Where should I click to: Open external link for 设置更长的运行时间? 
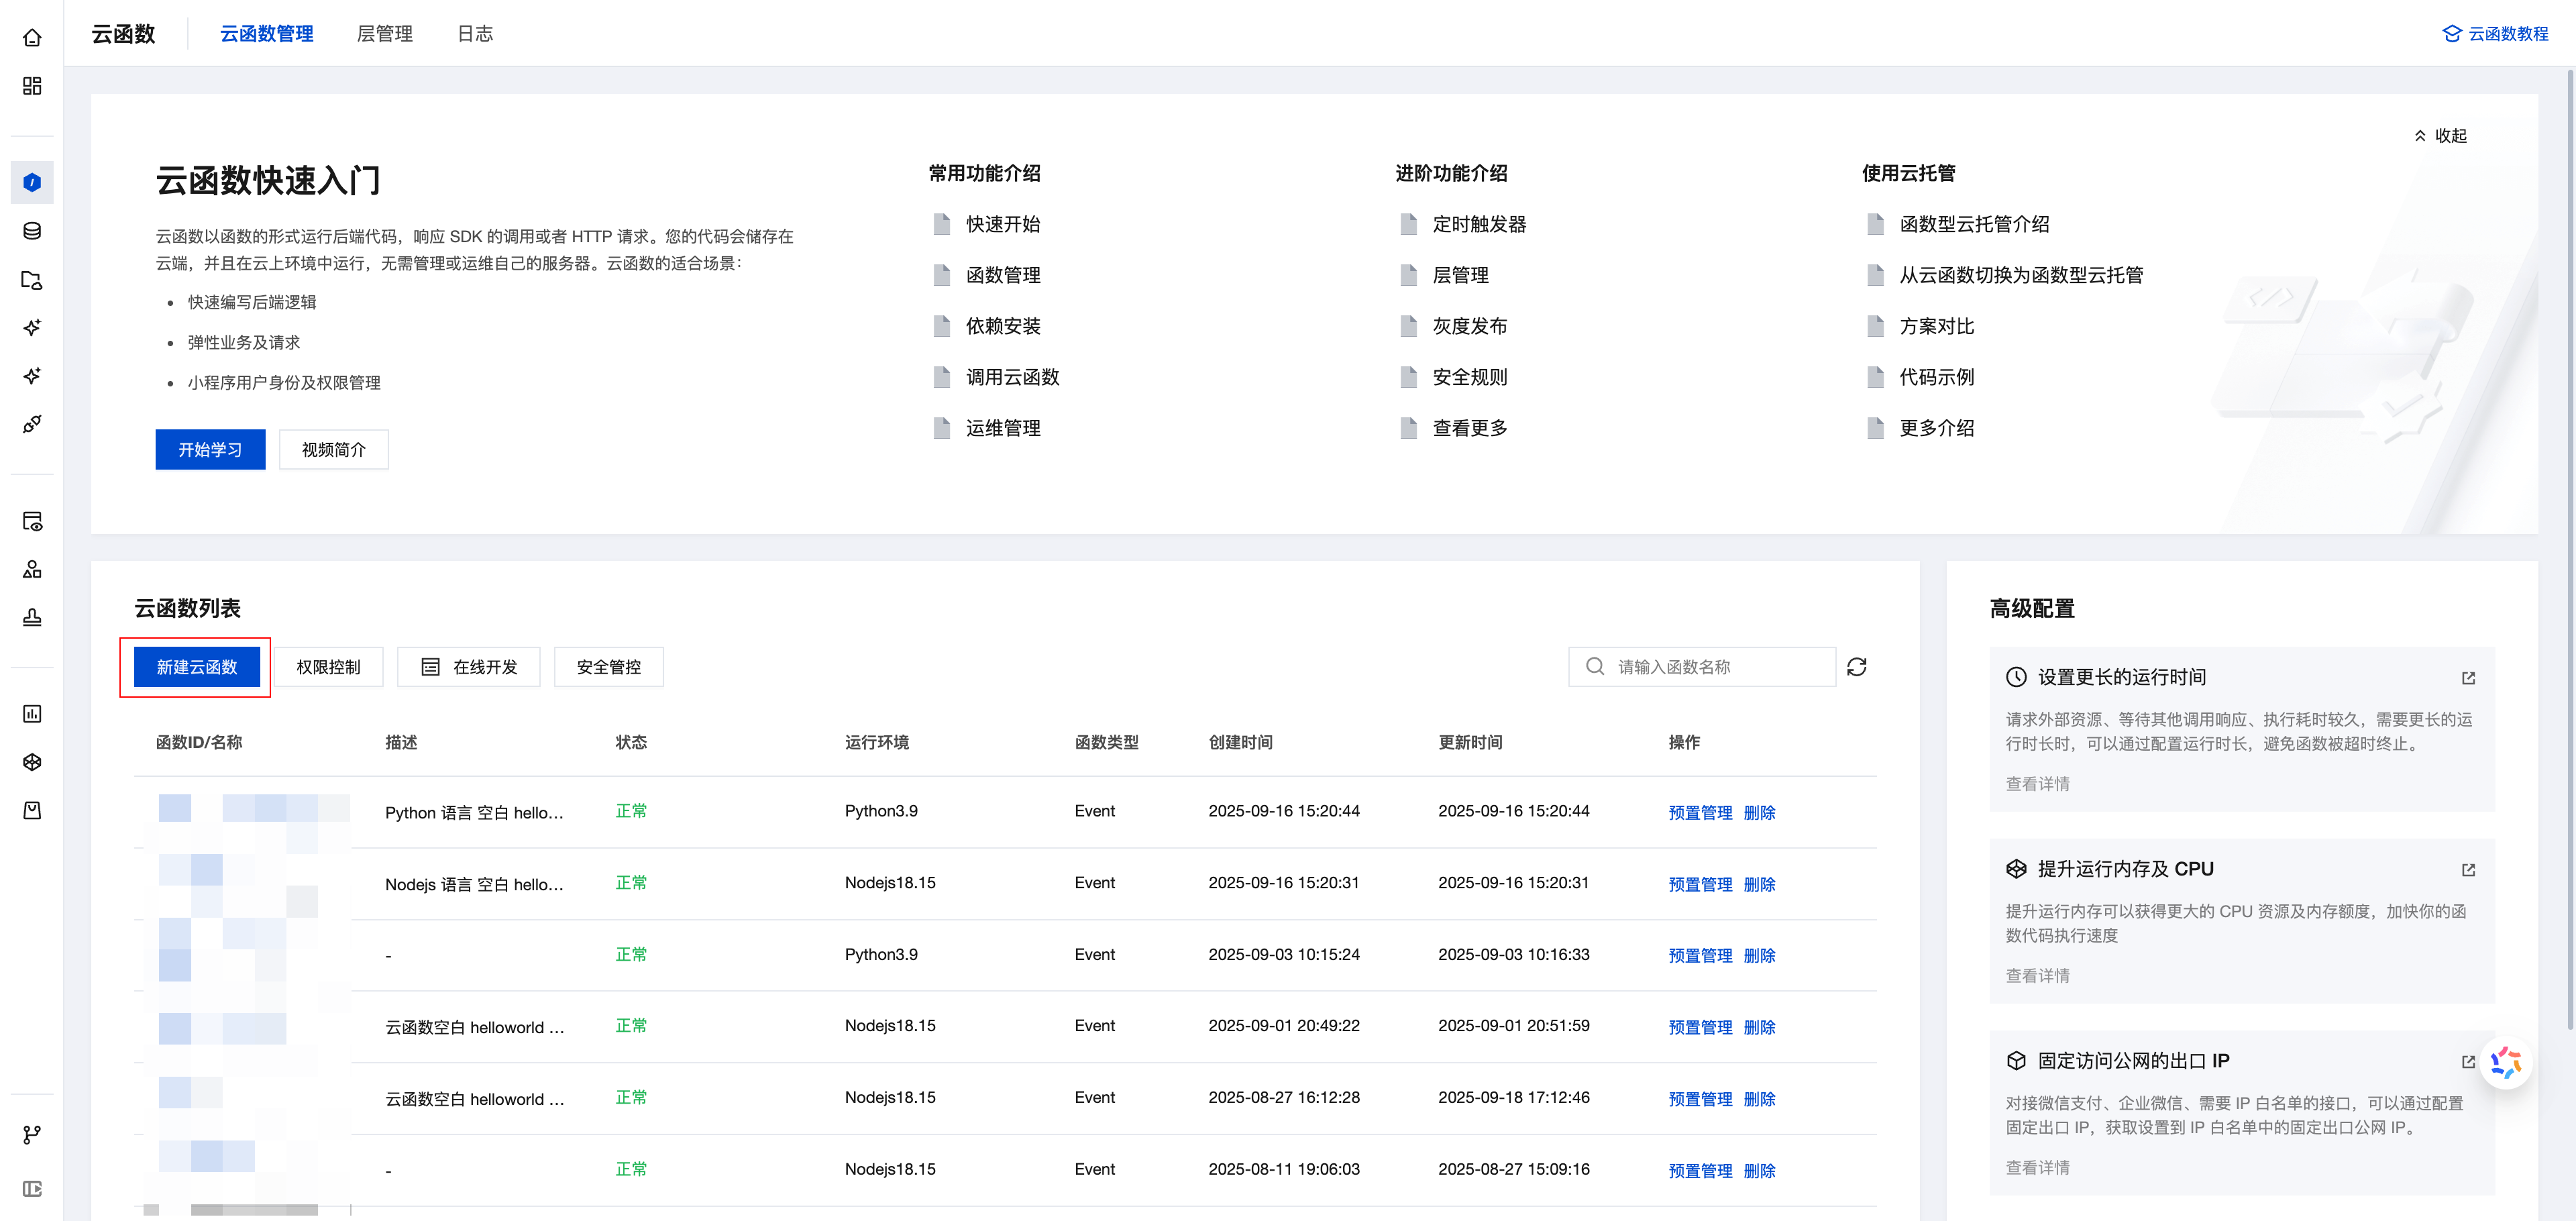coord(2468,678)
